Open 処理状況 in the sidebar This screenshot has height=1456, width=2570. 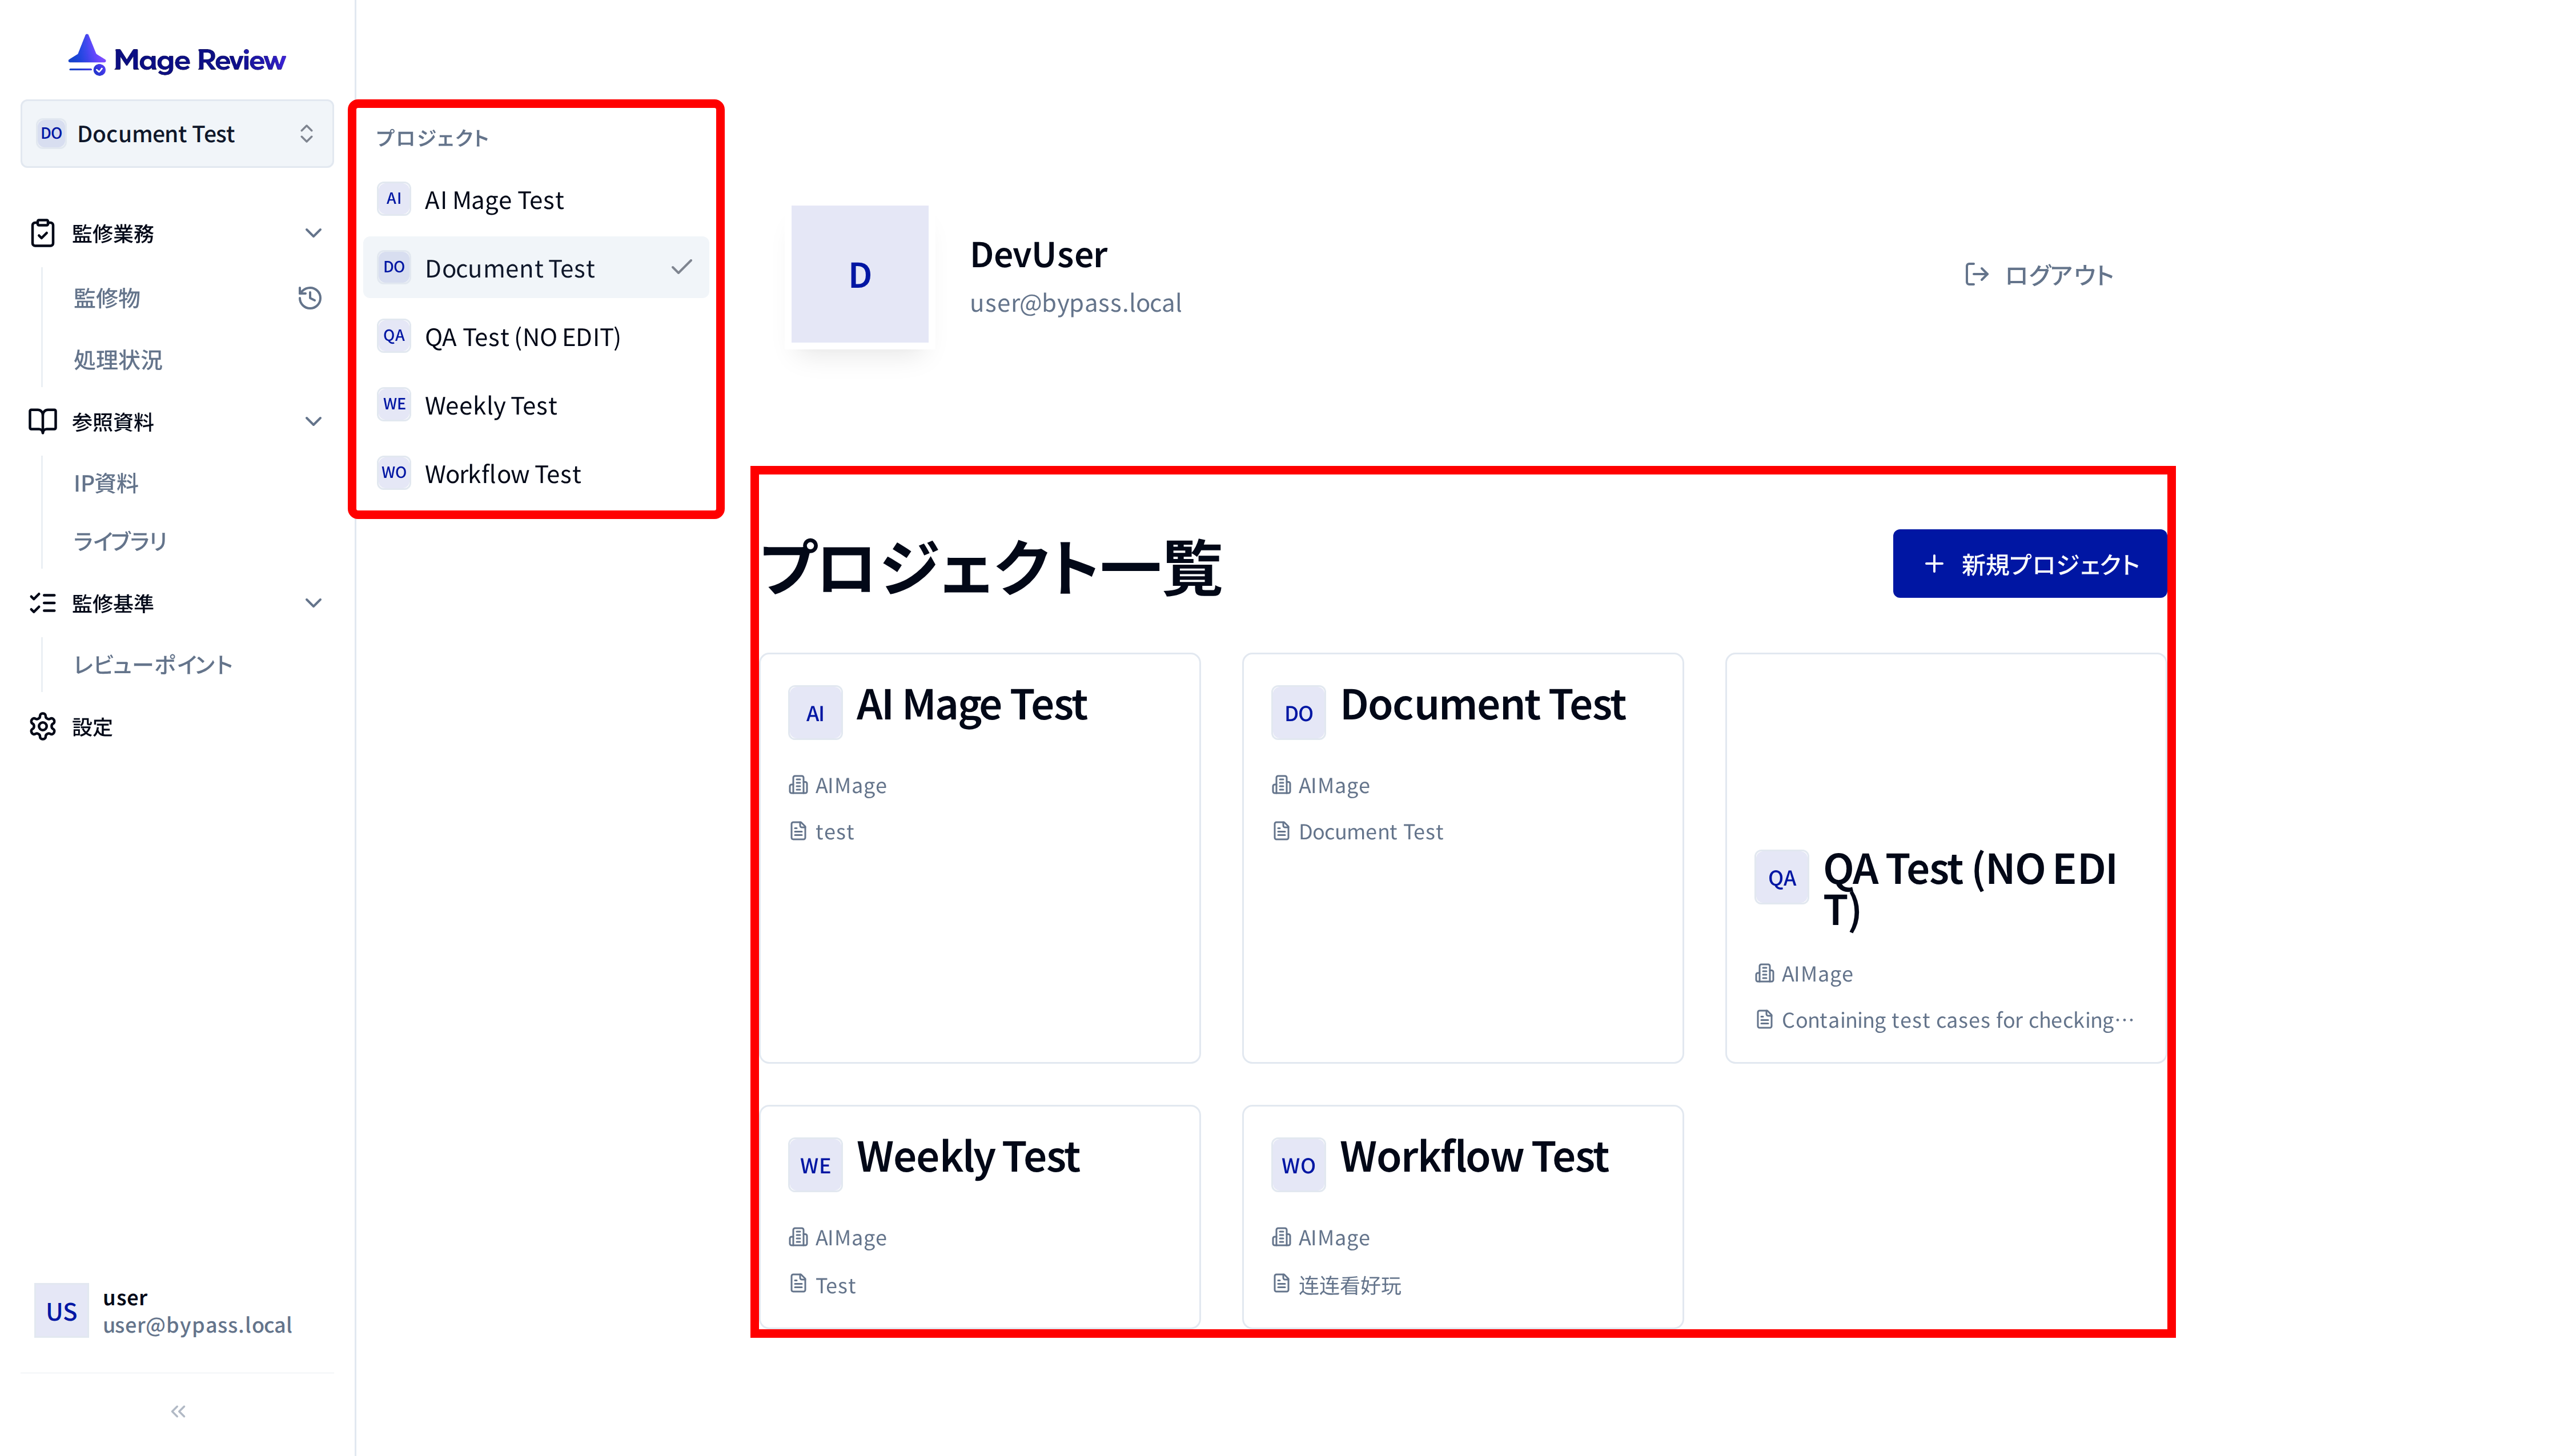[x=118, y=360]
